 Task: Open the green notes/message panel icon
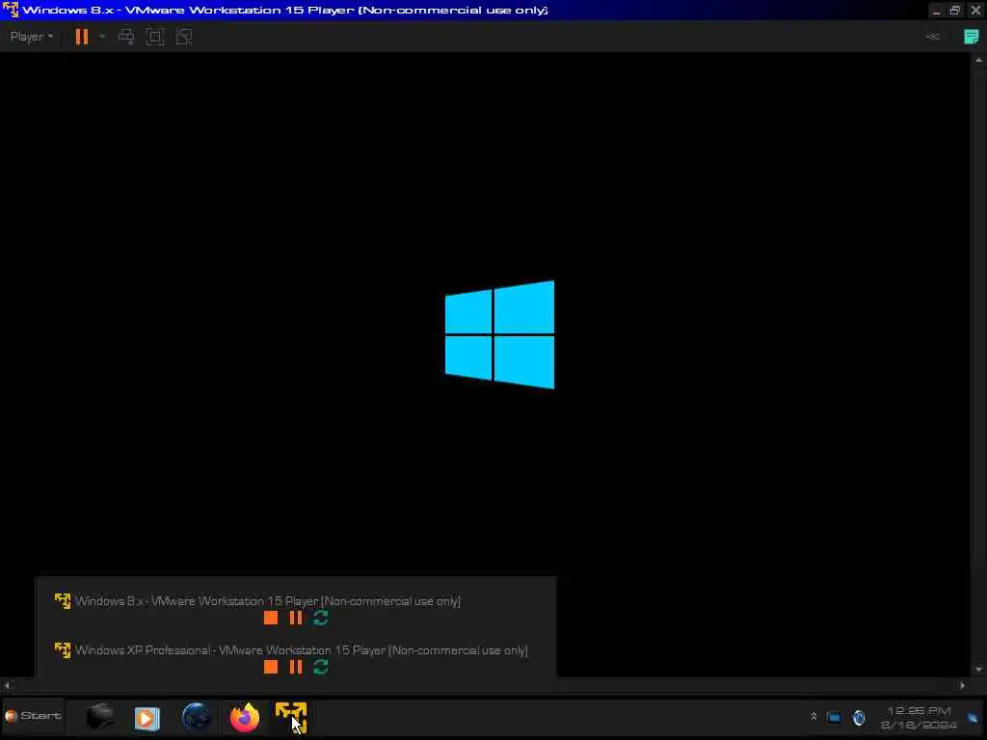click(972, 37)
